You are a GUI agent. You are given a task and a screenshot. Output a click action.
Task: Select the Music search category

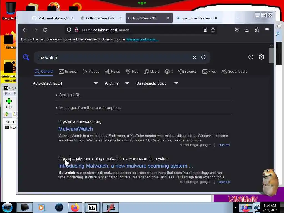click(x=152, y=72)
